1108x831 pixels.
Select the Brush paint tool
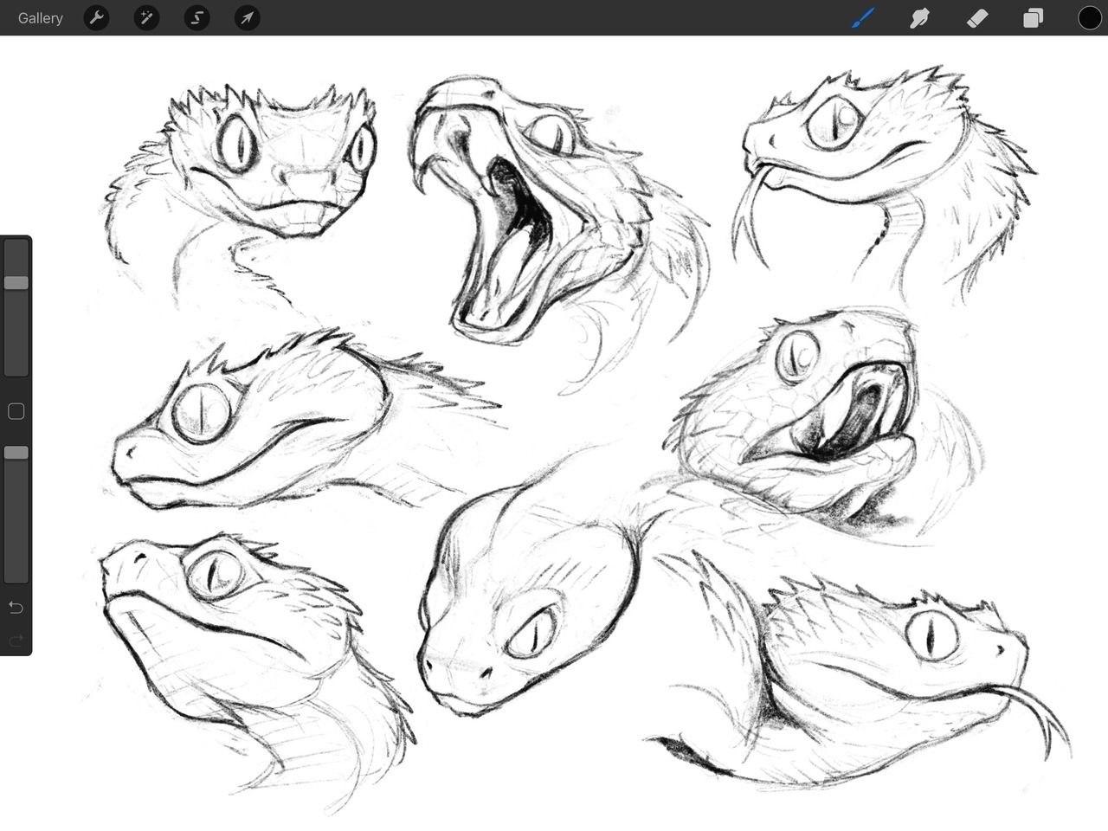(x=863, y=17)
